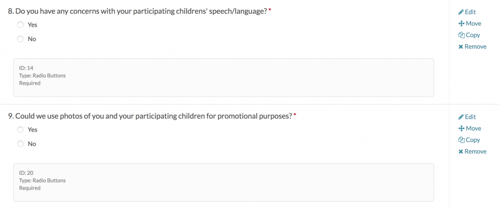Select Yes for speech/language concerns
The image size is (499, 212).
pyautogui.click(x=20, y=25)
